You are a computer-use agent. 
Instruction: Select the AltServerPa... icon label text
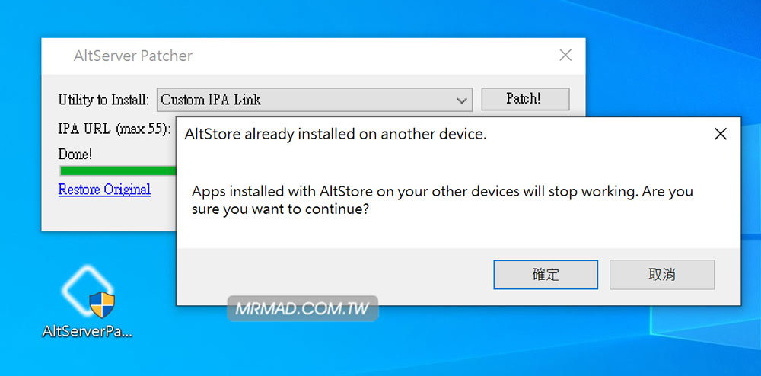click(x=88, y=332)
